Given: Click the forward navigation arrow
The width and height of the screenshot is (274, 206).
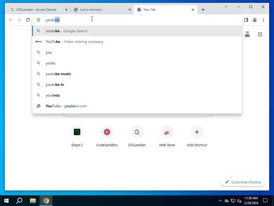Looking at the screenshot, I should 19,20.
